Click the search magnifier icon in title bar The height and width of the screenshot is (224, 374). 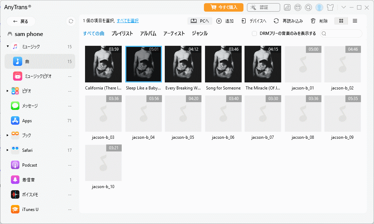click(x=308, y=8)
